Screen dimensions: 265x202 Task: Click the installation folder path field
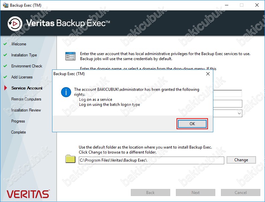click(151, 160)
